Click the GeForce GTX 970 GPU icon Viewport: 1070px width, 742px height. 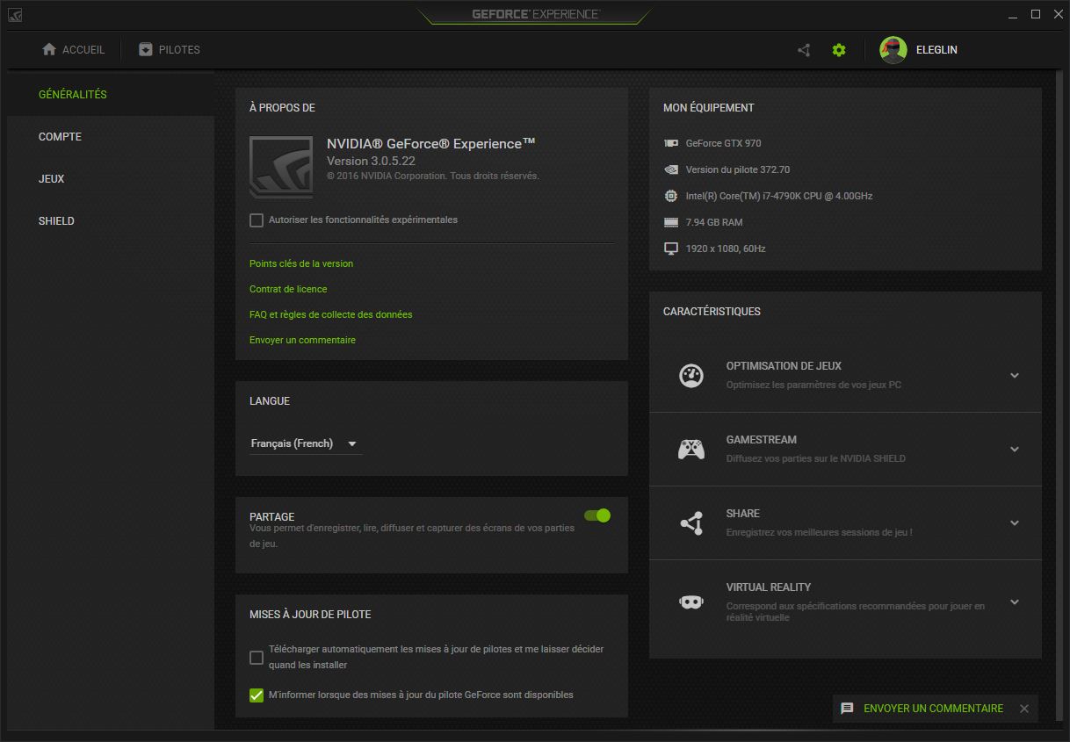(671, 143)
